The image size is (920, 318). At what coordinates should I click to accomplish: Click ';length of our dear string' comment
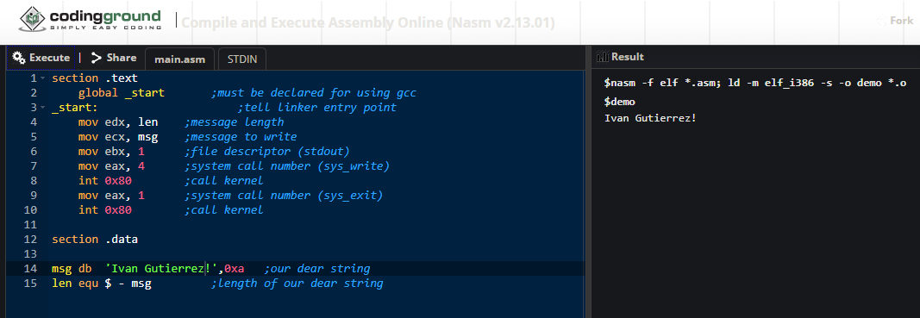tap(297, 284)
